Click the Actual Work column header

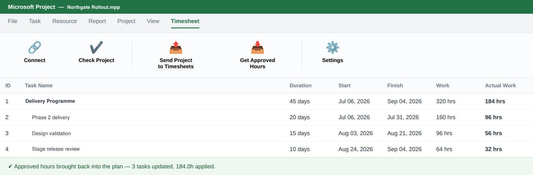pos(501,86)
